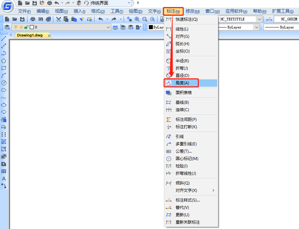The width and height of the screenshot is (299, 229).
Task: Click Match properties brush icon
Action: pyautogui.click(x=82, y=19)
